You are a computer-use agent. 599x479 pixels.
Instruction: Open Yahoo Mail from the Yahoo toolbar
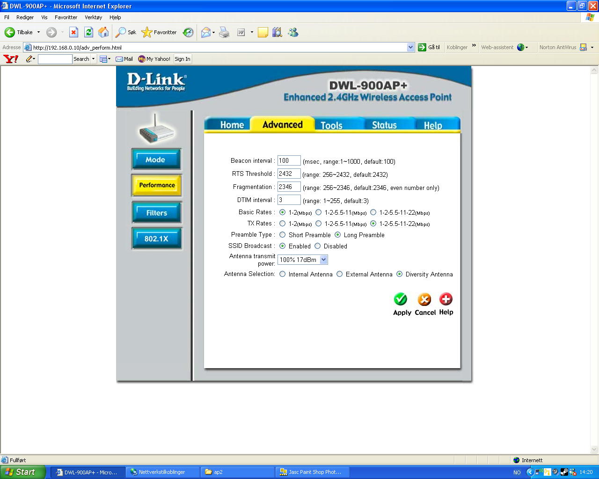click(x=124, y=59)
